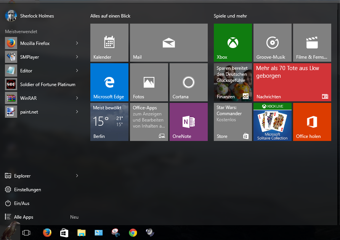Screen dimensions: 340x240
Task: Expand the Explorer submenu arrow
Action: (x=77, y=176)
